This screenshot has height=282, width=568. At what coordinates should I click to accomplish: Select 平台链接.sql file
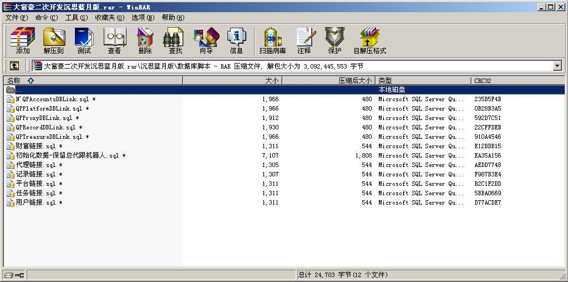(39, 184)
